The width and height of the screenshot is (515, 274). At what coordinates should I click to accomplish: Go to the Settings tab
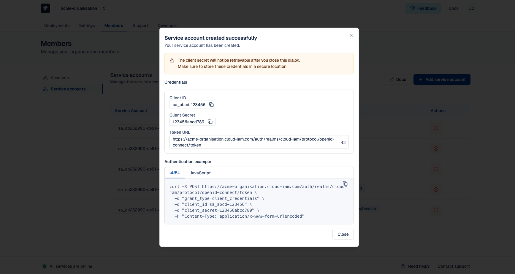(87, 26)
